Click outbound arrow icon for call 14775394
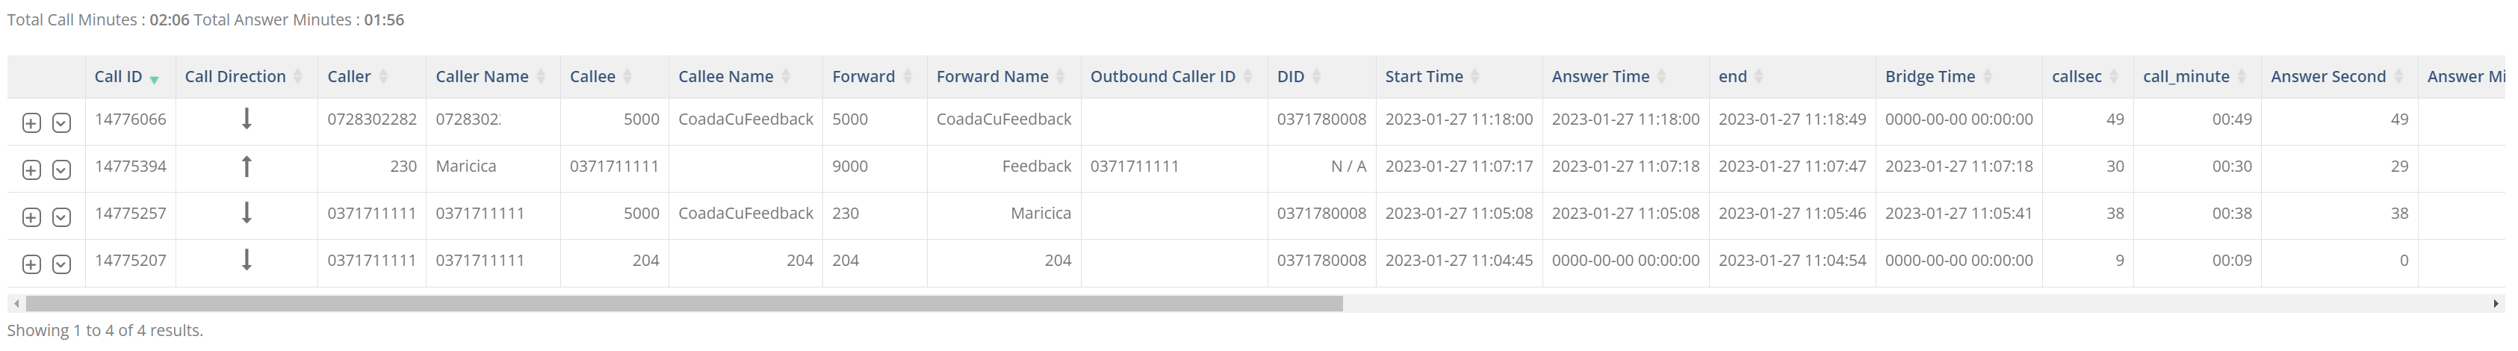This screenshot has height=351, width=2518. tap(246, 167)
